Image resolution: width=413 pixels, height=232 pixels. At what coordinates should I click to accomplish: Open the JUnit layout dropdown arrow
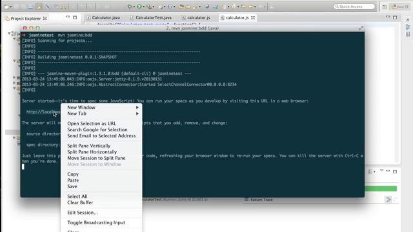(x=374, y=172)
